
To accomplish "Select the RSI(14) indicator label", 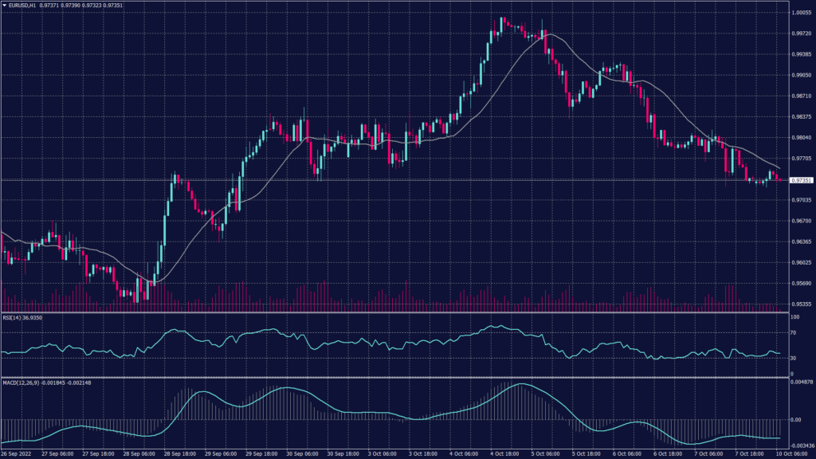I will pos(16,317).
